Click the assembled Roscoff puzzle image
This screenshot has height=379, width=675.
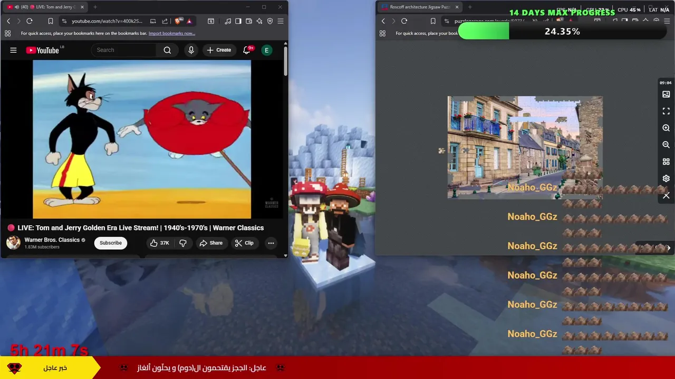click(x=525, y=147)
